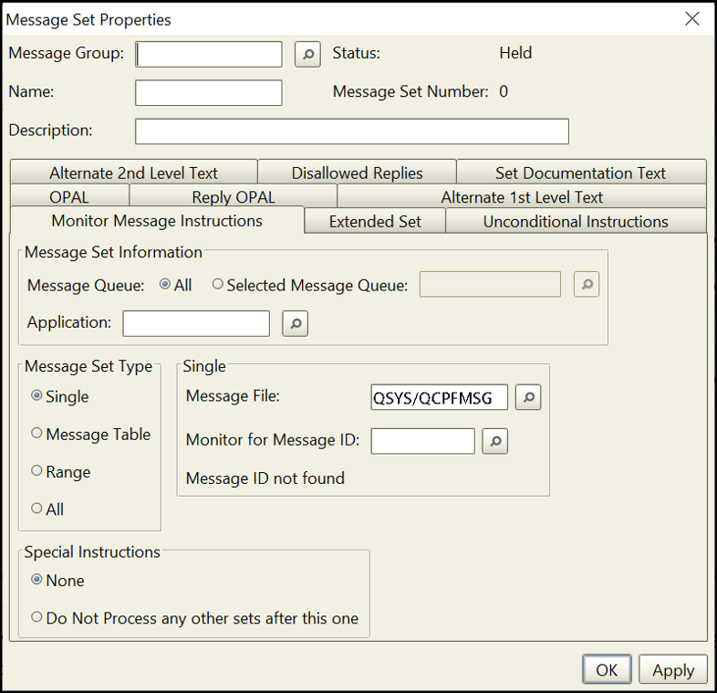This screenshot has width=717, height=693.
Task: Select Do Not Process any other sets option
Action: (x=37, y=618)
